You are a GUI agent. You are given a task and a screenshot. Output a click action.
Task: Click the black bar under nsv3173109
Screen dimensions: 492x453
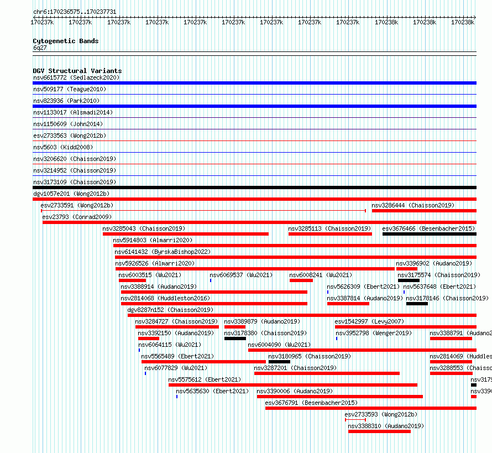click(254, 188)
